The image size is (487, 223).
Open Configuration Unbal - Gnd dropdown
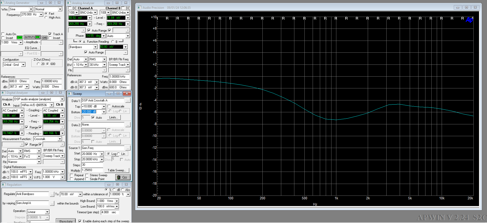23,65
